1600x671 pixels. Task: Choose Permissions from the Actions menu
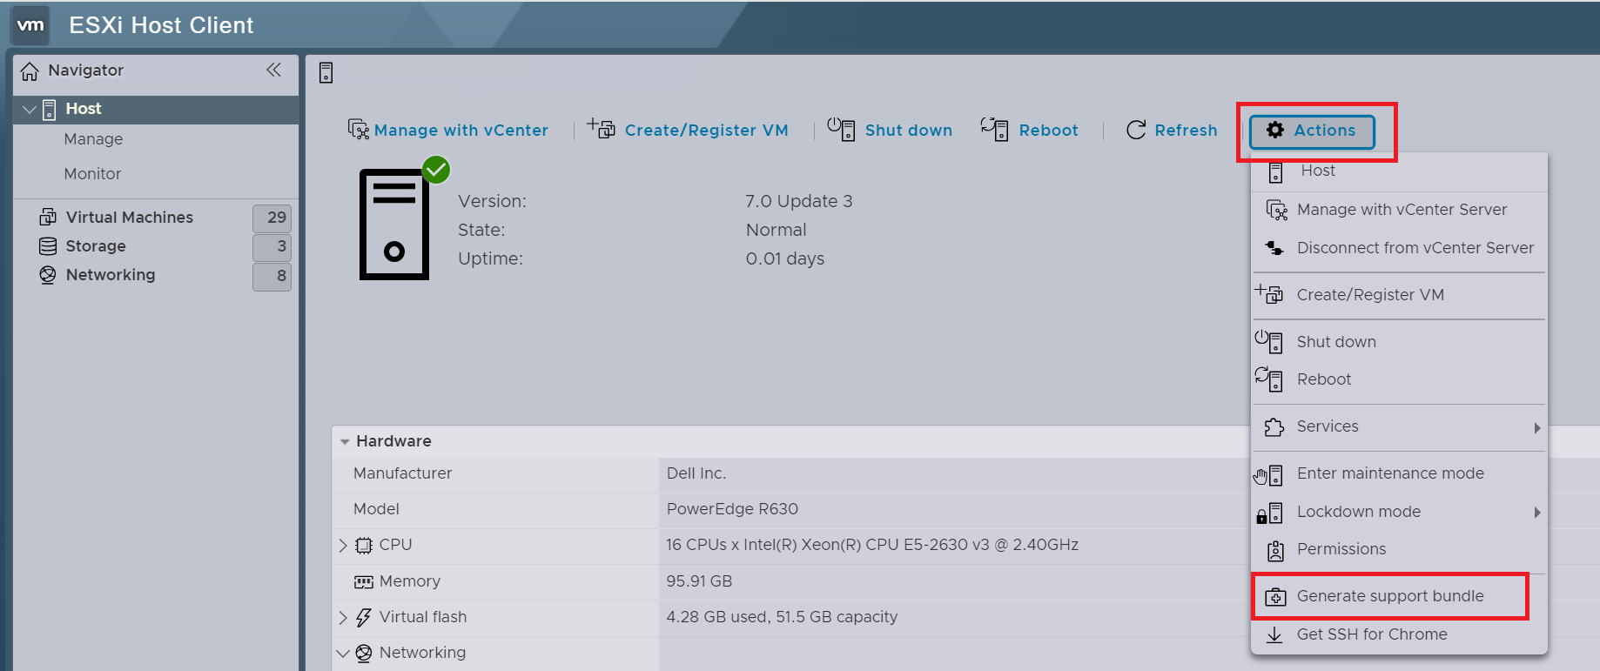(1341, 549)
